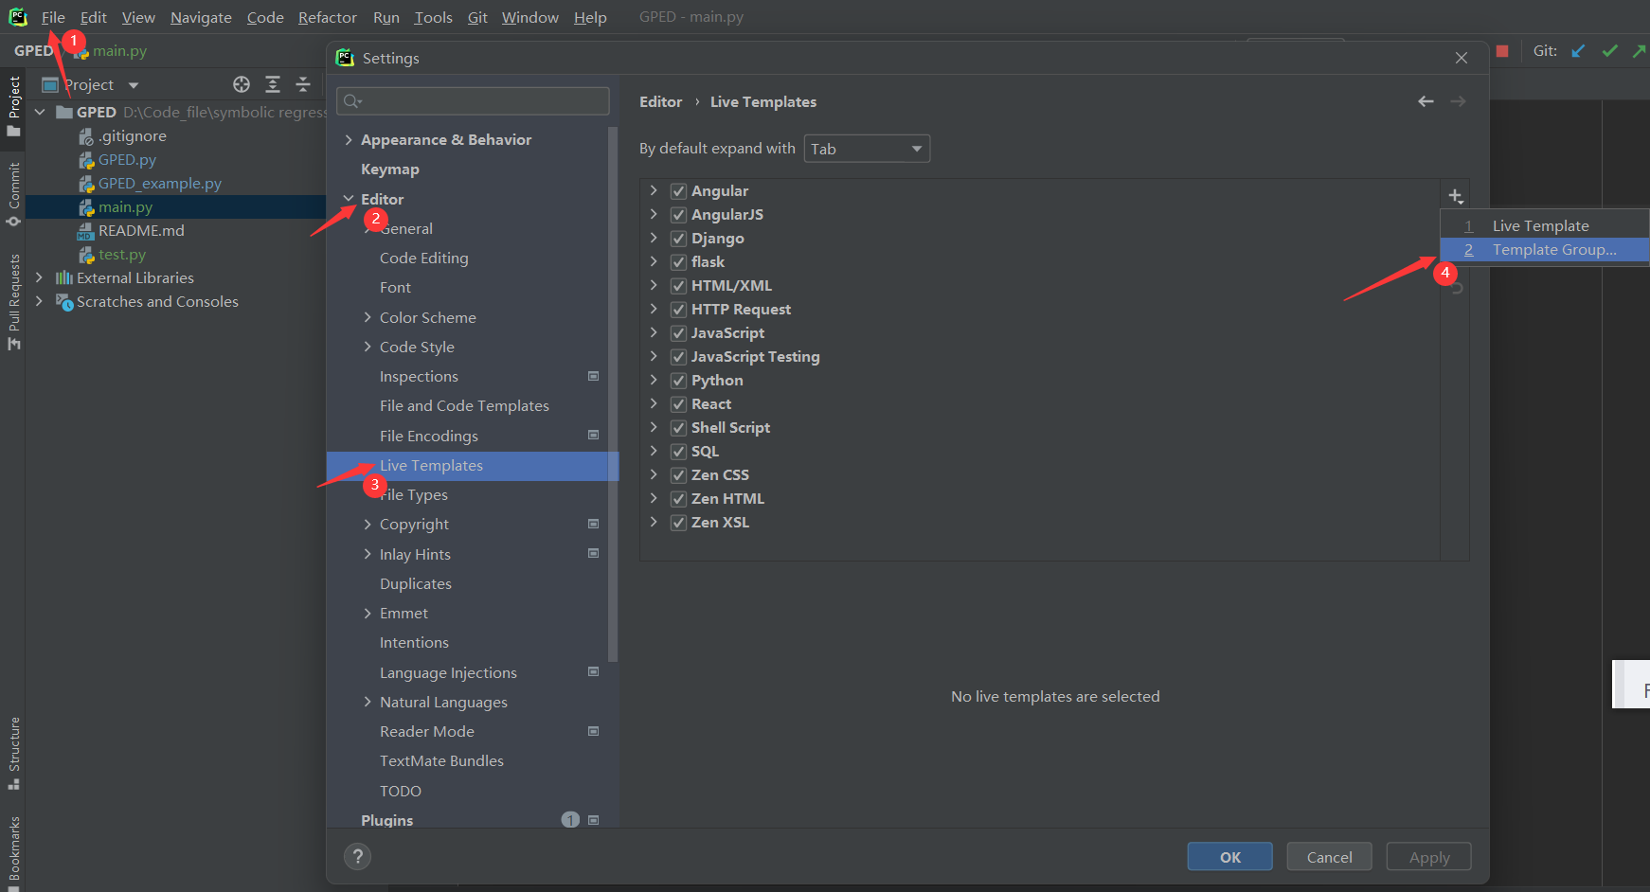This screenshot has width=1650, height=892.
Task: Toggle the Python template group checkbox
Action: point(678,381)
